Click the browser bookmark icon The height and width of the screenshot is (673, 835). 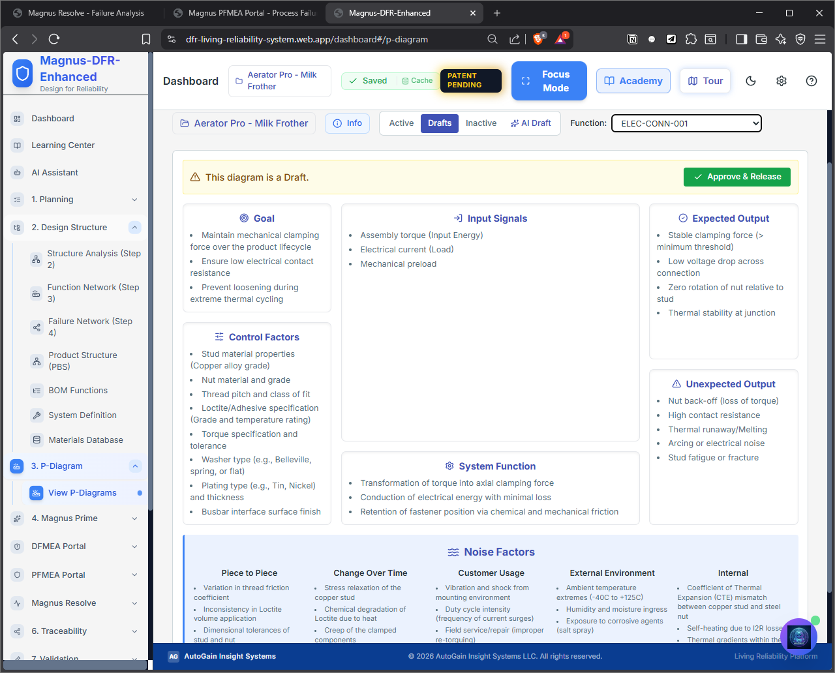(146, 39)
